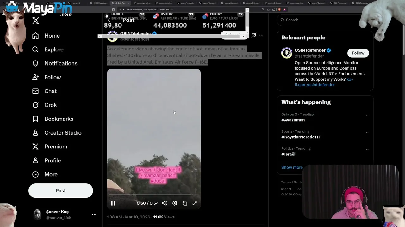405x227 pixels.
Task: Seek on the video progress bar
Action: point(154,195)
